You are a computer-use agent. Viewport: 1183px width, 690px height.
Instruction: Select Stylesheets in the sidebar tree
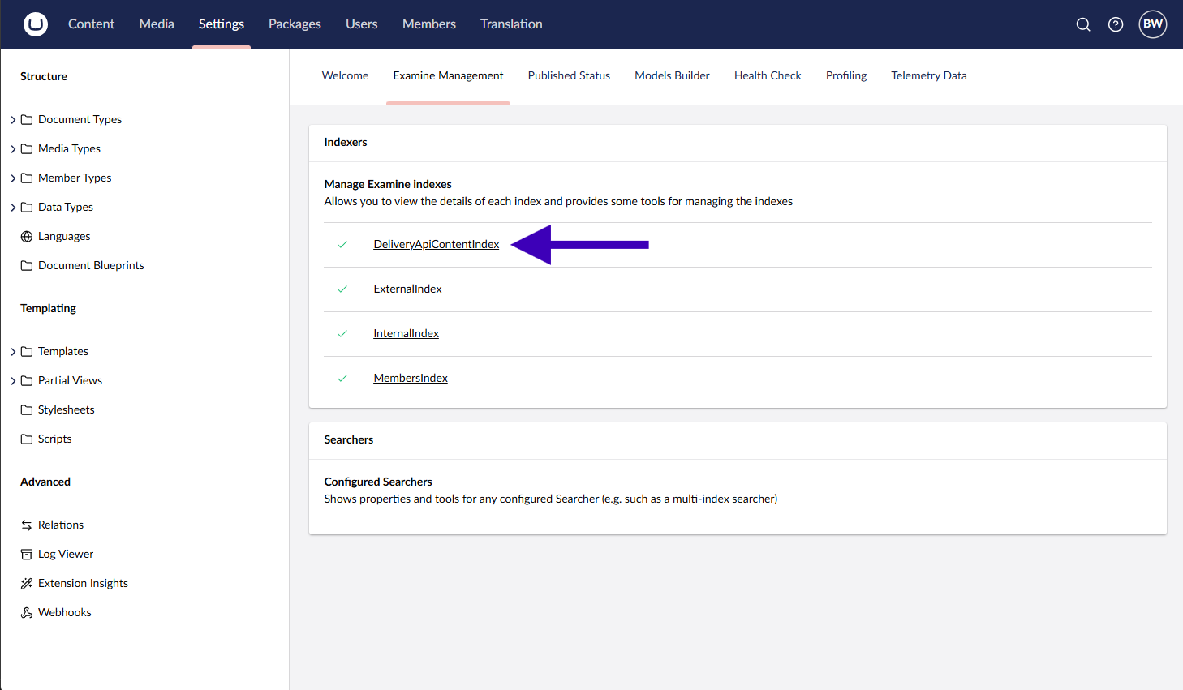pos(66,409)
